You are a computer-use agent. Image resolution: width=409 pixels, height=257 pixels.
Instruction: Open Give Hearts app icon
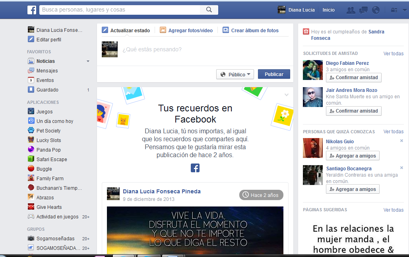pyautogui.click(x=31, y=206)
